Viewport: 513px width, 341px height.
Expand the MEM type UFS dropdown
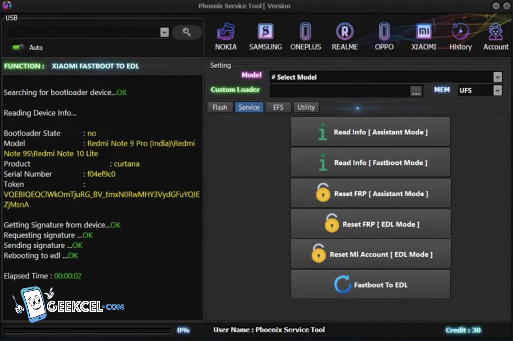point(497,90)
